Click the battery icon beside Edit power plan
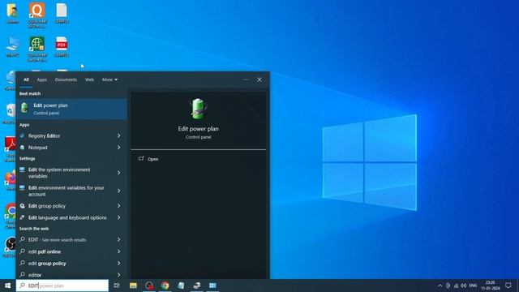The height and width of the screenshot is (292, 519). (x=24, y=108)
